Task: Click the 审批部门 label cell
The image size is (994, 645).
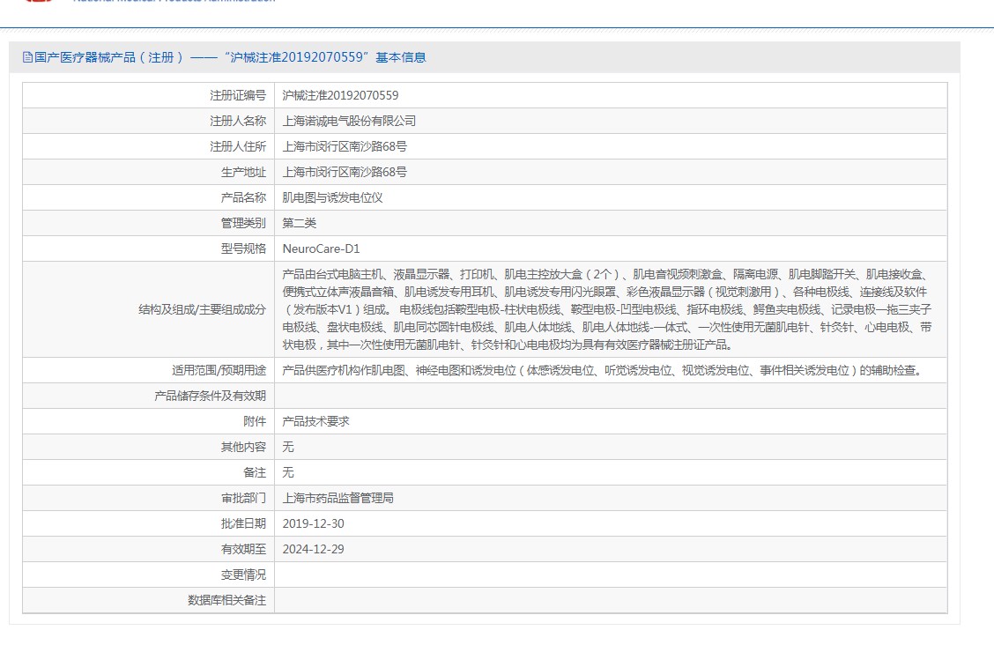Action: click(x=148, y=499)
